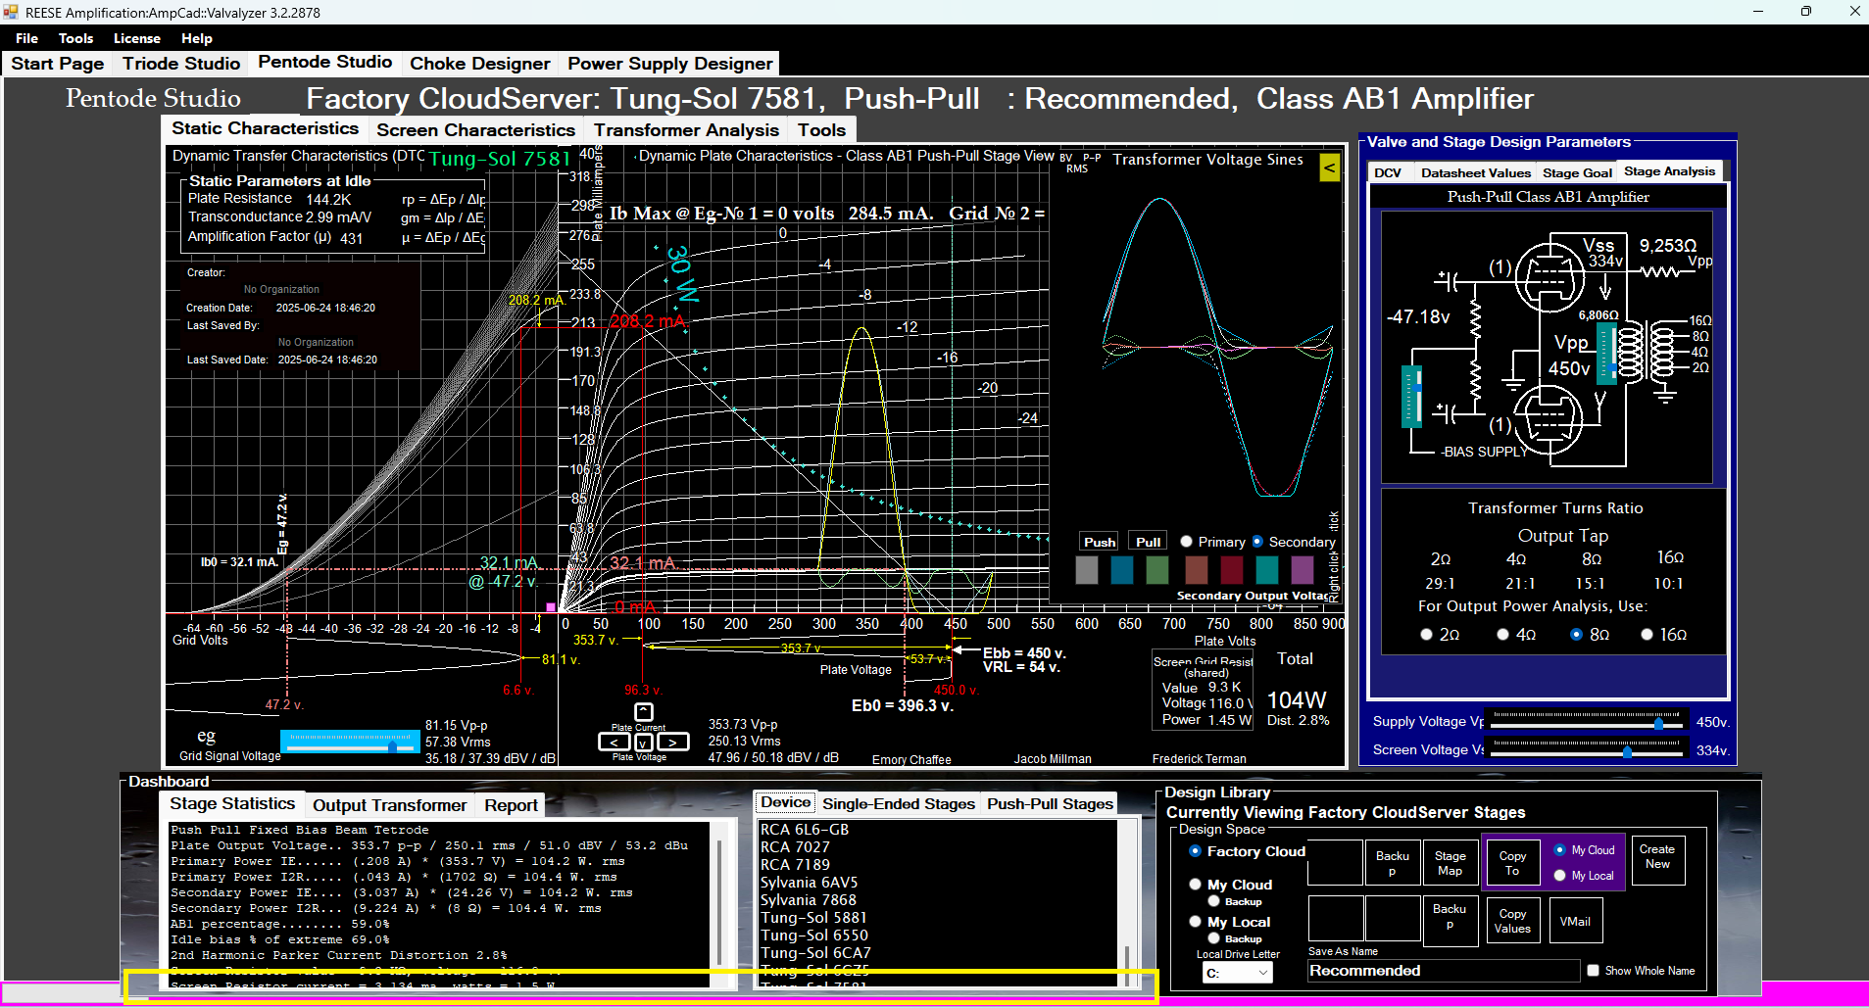Click the push-pull amplifier schematic diagram
1869x1008 pixels.
click(x=1547, y=347)
